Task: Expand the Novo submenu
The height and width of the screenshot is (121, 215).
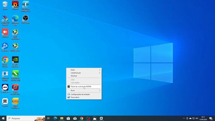Action: tap(84, 90)
